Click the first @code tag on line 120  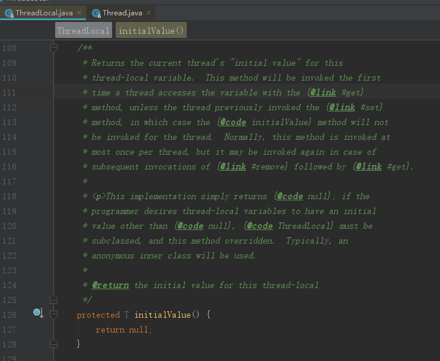point(190,226)
